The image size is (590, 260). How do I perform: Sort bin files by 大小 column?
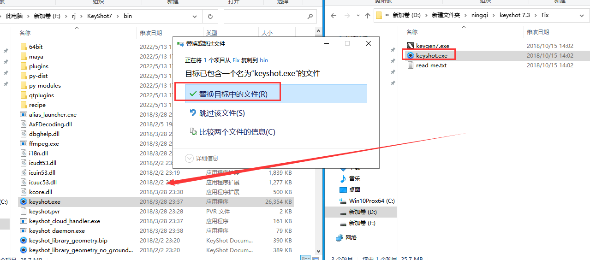[x=267, y=33]
